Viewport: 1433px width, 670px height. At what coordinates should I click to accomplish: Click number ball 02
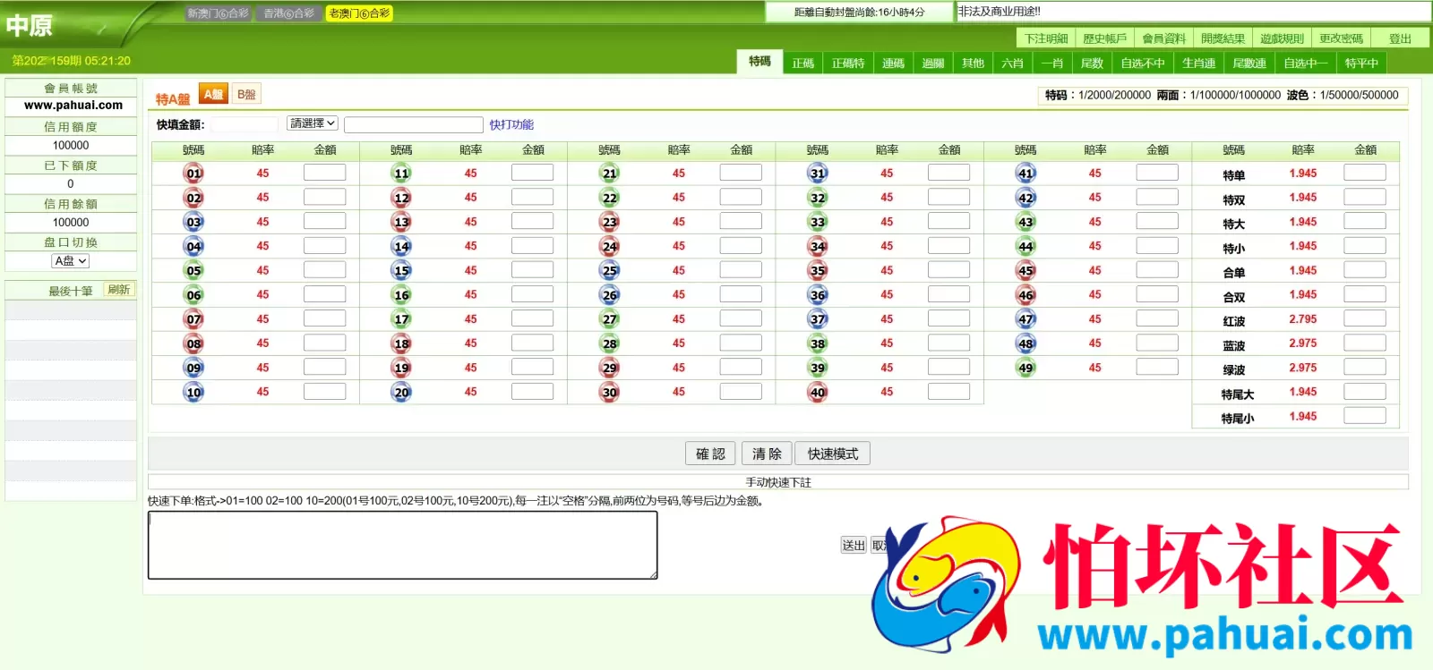pyautogui.click(x=193, y=198)
